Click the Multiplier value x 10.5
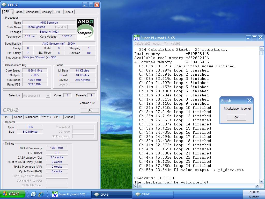 (x=35, y=75)
